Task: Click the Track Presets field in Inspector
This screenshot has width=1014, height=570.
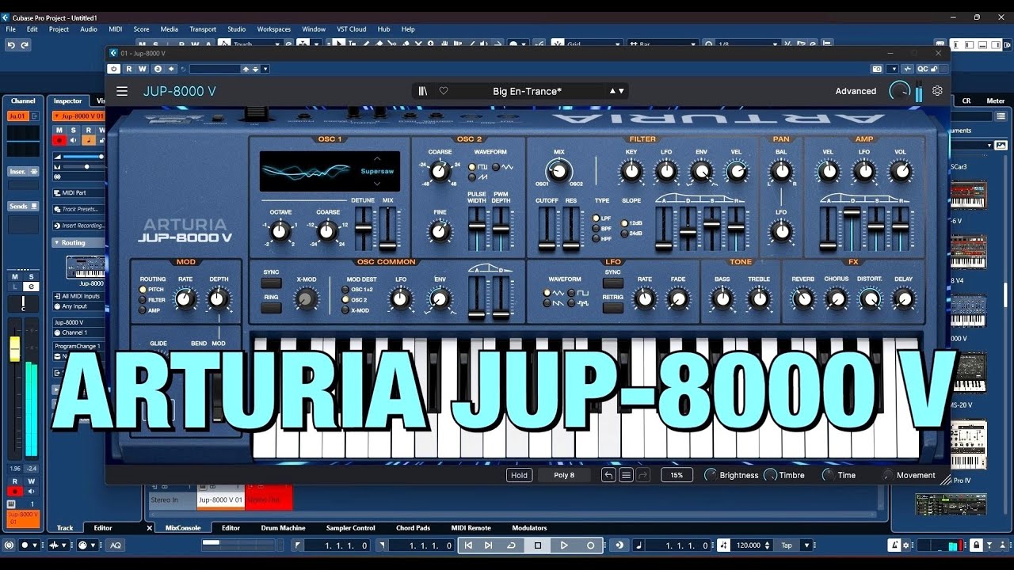Action: [x=79, y=209]
